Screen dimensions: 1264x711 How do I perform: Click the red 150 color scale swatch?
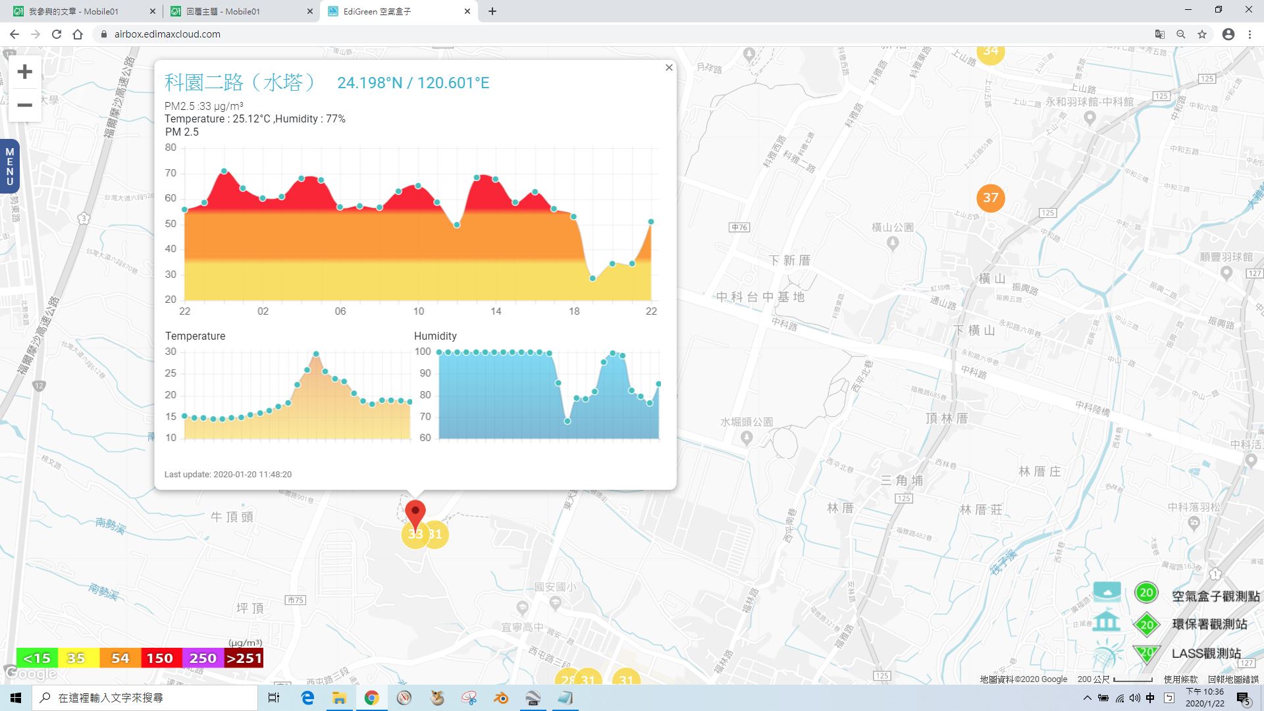click(161, 658)
